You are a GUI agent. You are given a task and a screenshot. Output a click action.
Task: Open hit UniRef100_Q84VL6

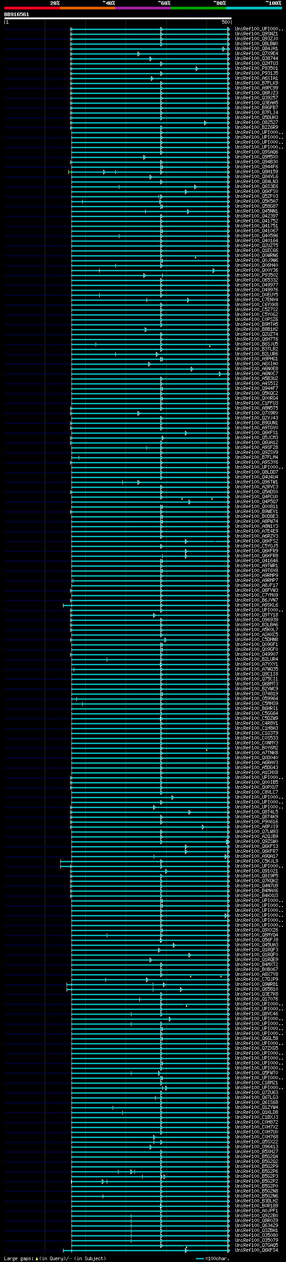pyautogui.click(x=256, y=176)
